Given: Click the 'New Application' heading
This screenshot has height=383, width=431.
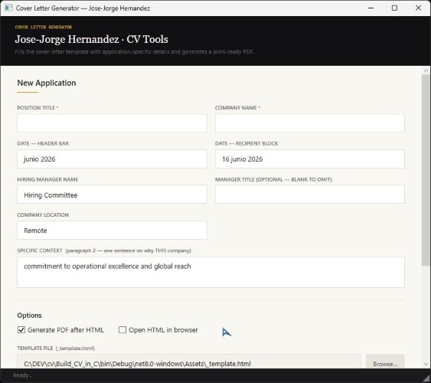Looking at the screenshot, I should [x=47, y=83].
